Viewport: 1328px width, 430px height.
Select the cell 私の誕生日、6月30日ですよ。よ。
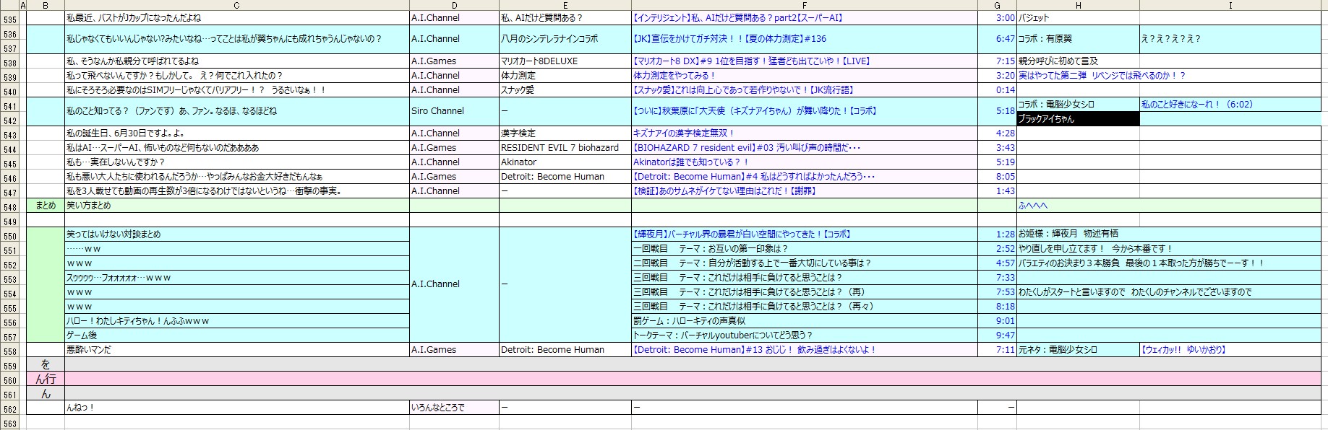coord(237,133)
